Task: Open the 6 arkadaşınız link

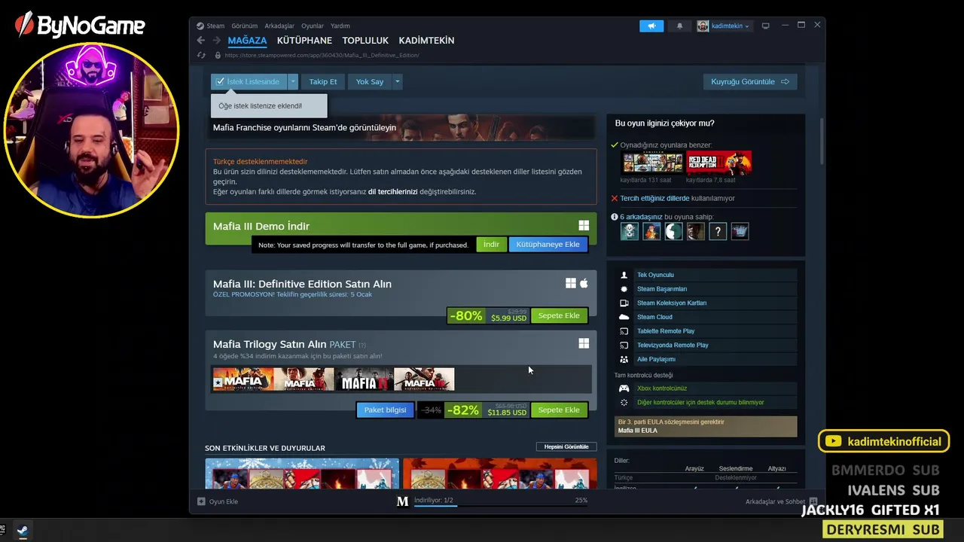Action: click(x=641, y=217)
